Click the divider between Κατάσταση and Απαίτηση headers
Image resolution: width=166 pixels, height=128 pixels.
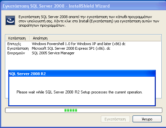pos(30,38)
